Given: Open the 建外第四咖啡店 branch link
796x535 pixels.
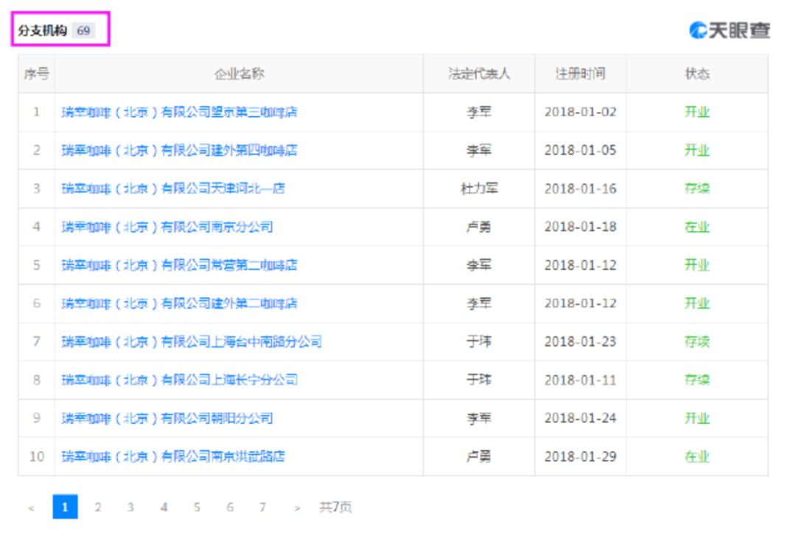Looking at the screenshot, I should (x=179, y=151).
